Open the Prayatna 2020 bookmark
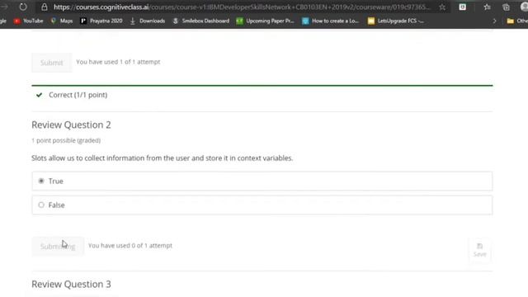The height and width of the screenshot is (297, 528). coord(101,21)
